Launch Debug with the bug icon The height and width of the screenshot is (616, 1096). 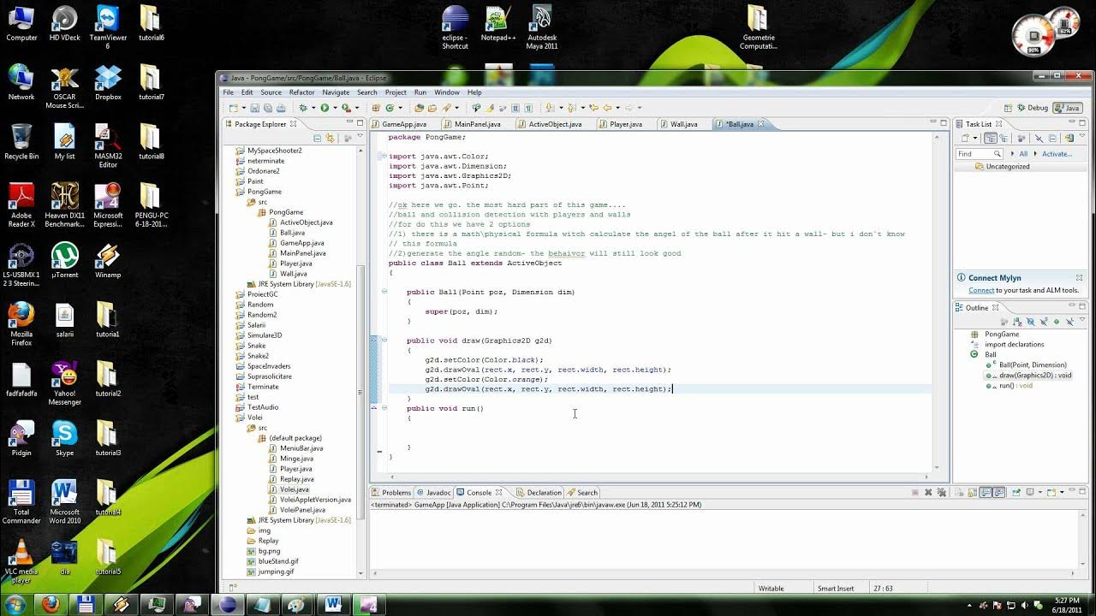click(x=303, y=108)
